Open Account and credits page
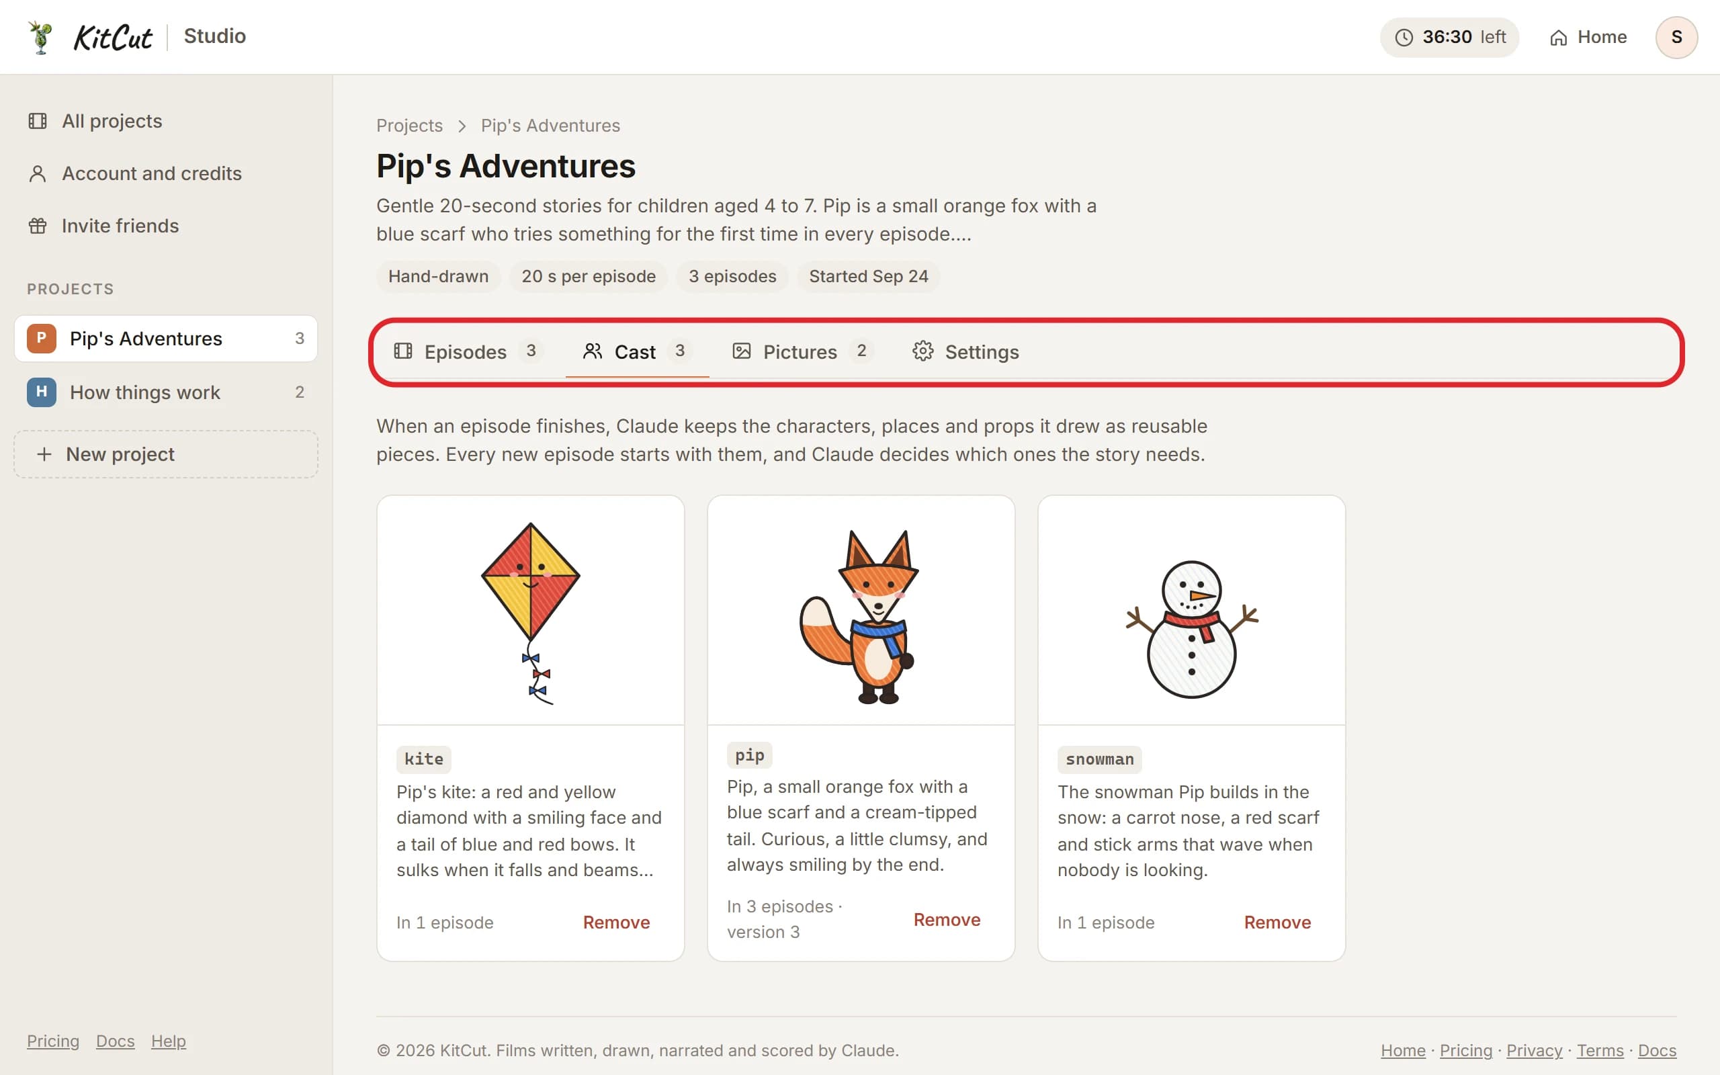Viewport: 1720px width, 1075px height. pos(165,173)
